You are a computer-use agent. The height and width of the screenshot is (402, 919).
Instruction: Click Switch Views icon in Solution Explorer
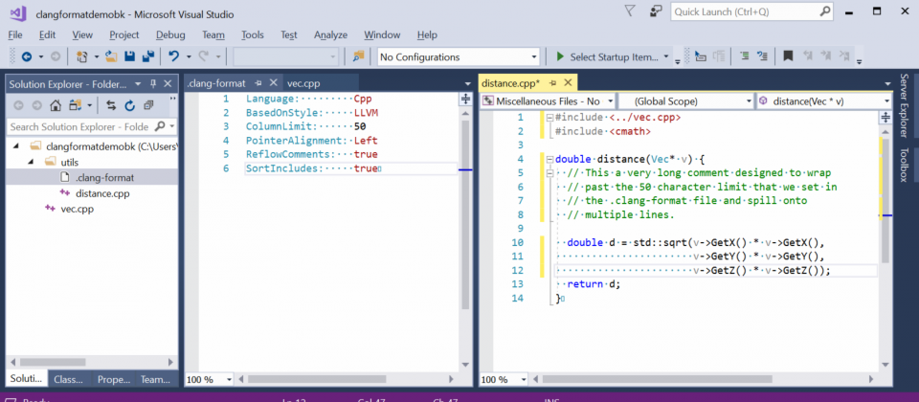[75, 105]
